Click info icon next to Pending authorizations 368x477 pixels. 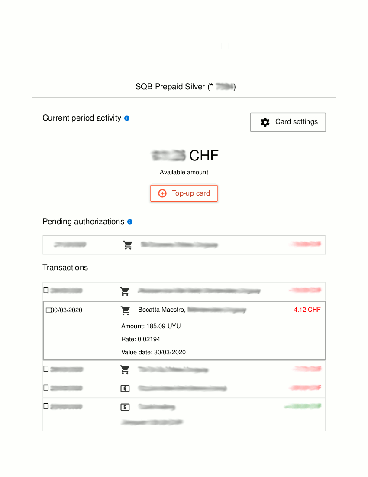pos(130,222)
